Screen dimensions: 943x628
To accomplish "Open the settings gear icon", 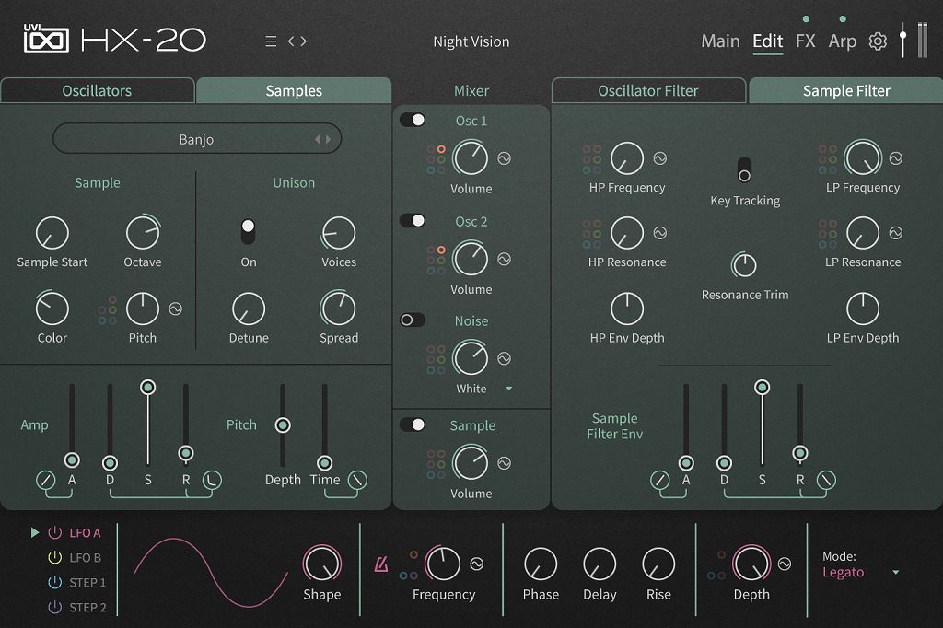I will click(878, 41).
